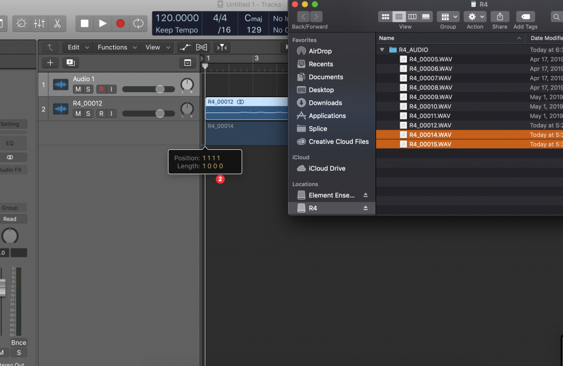
Task: Open the Finder Group dropdown
Action: coord(448,17)
